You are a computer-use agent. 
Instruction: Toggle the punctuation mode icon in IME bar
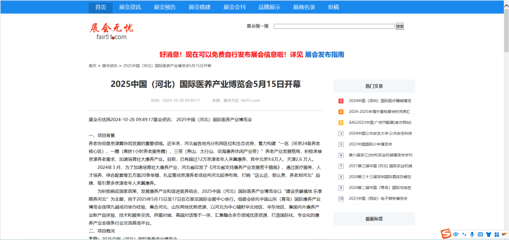[464, 234]
